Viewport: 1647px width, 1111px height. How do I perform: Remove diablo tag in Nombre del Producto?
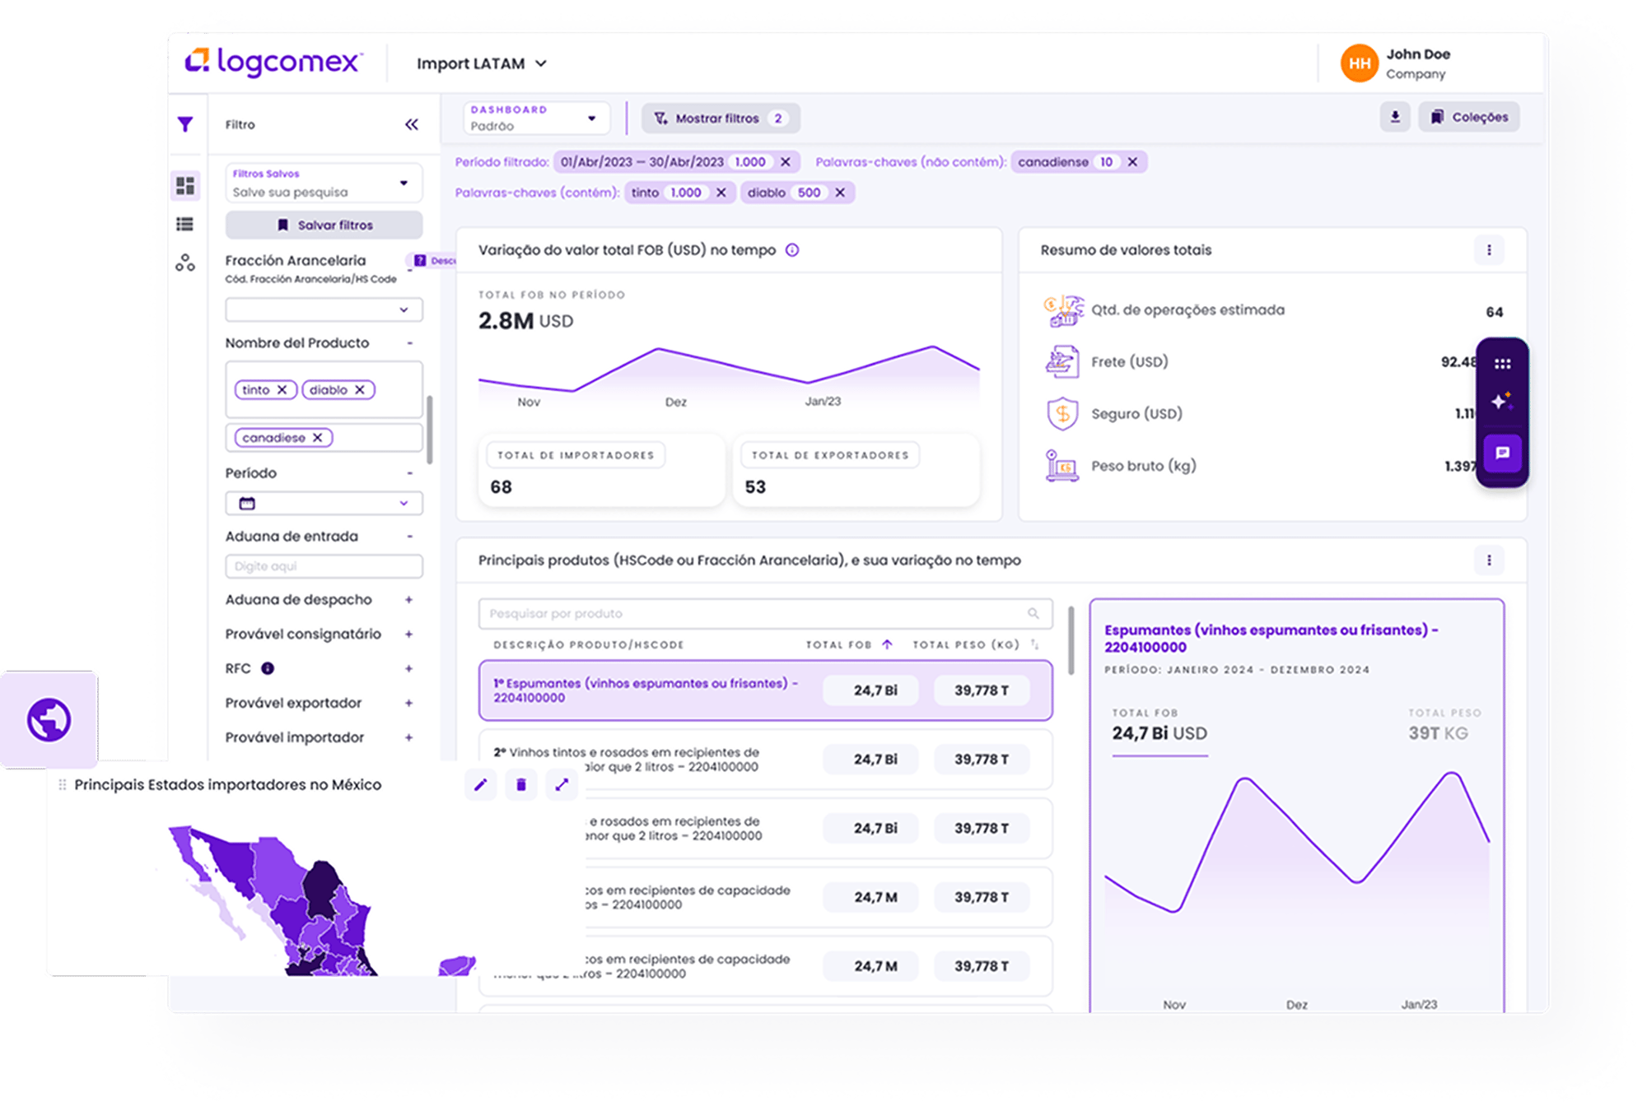[360, 389]
